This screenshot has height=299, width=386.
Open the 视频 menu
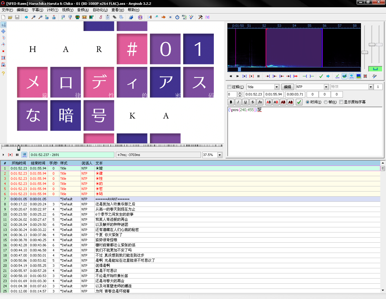point(68,10)
